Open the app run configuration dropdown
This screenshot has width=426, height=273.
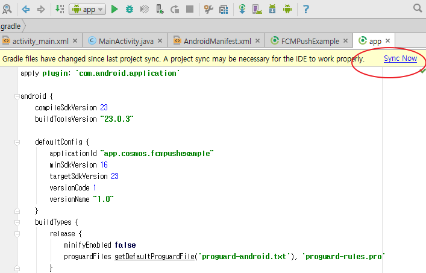tap(87, 10)
